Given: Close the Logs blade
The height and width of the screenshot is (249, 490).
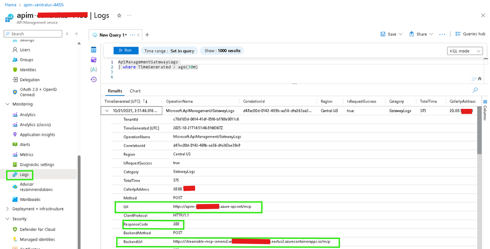Looking at the screenshot, I should (x=483, y=15).
